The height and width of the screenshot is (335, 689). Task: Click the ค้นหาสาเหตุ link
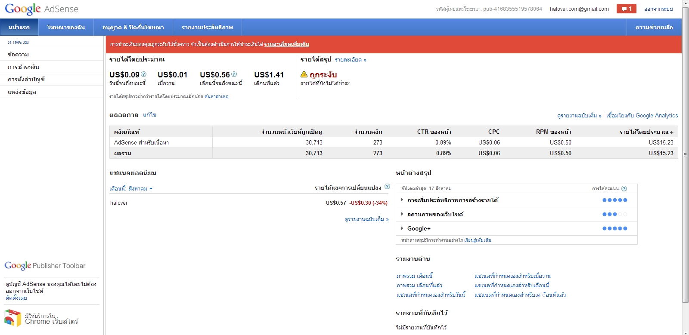[217, 97]
